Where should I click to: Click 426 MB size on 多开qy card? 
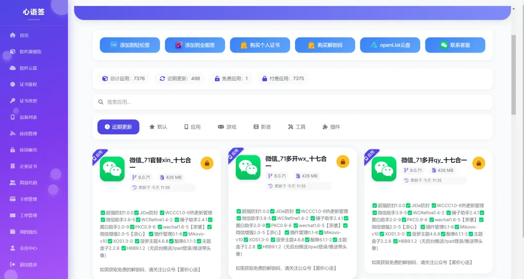[x=442, y=170]
